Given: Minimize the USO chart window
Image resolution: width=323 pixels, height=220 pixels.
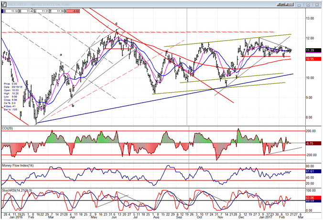Looking at the screenshot, I should pos(300,4).
